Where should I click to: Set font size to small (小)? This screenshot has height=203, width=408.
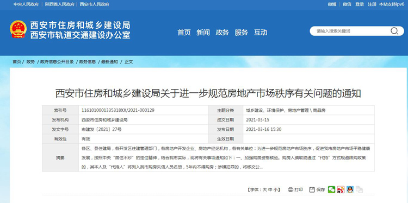click(276, 190)
